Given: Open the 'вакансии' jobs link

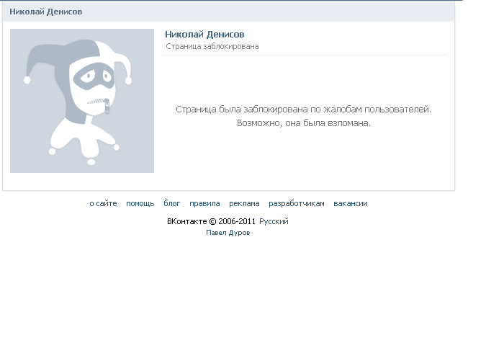Looking at the screenshot, I should pyautogui.click(x=351, y=203).
